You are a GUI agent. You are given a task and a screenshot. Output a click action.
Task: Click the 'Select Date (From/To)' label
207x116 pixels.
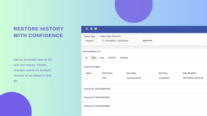110,36
